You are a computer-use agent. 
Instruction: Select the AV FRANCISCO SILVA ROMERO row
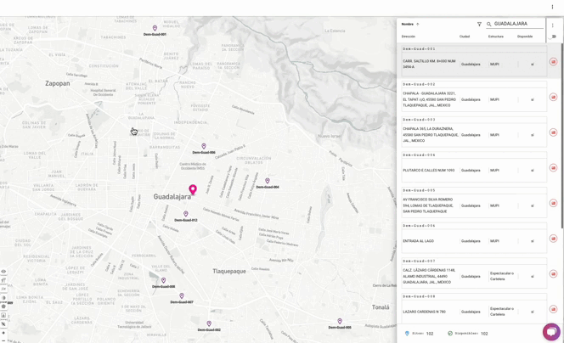pos(474,205)
